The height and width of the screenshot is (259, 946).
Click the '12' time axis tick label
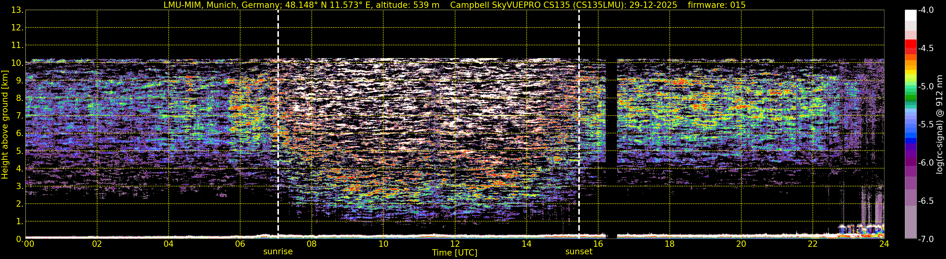(455, 244)
